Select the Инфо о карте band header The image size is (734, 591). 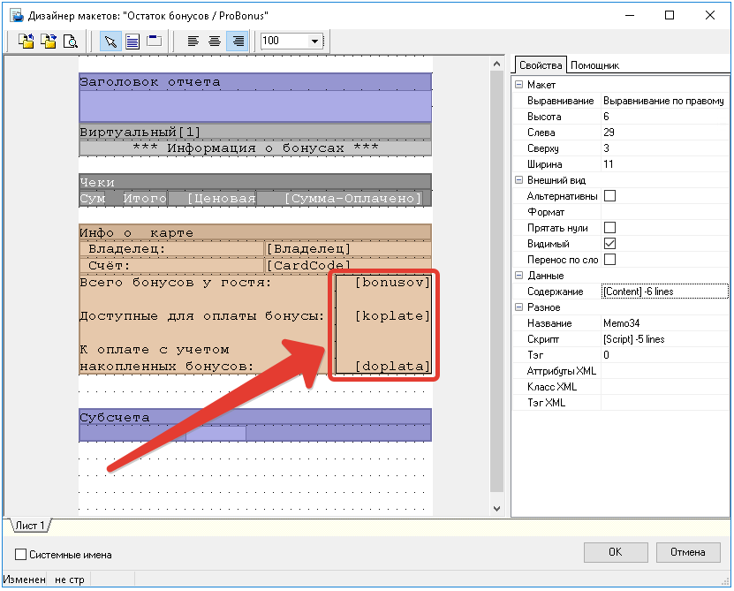255,232
